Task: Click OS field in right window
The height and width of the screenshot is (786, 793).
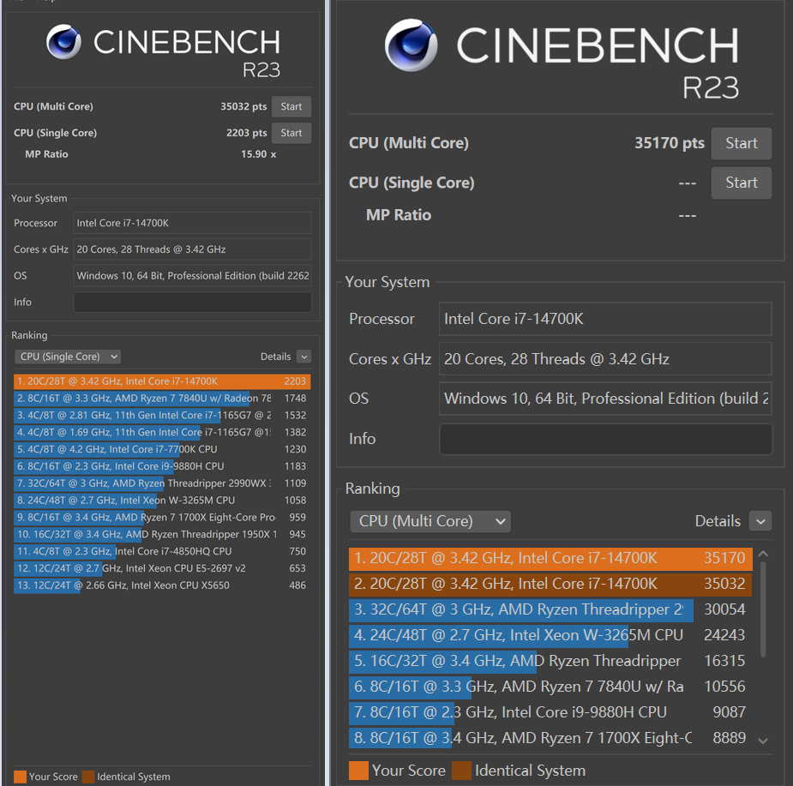Action: (606, 399)
